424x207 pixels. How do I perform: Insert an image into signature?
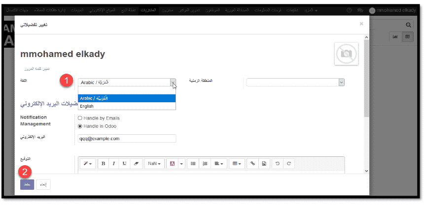pyautogui.click(x=264, y=164)
